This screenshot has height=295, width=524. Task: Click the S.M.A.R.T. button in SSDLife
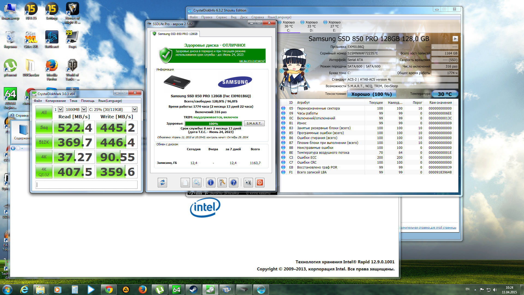254,123
